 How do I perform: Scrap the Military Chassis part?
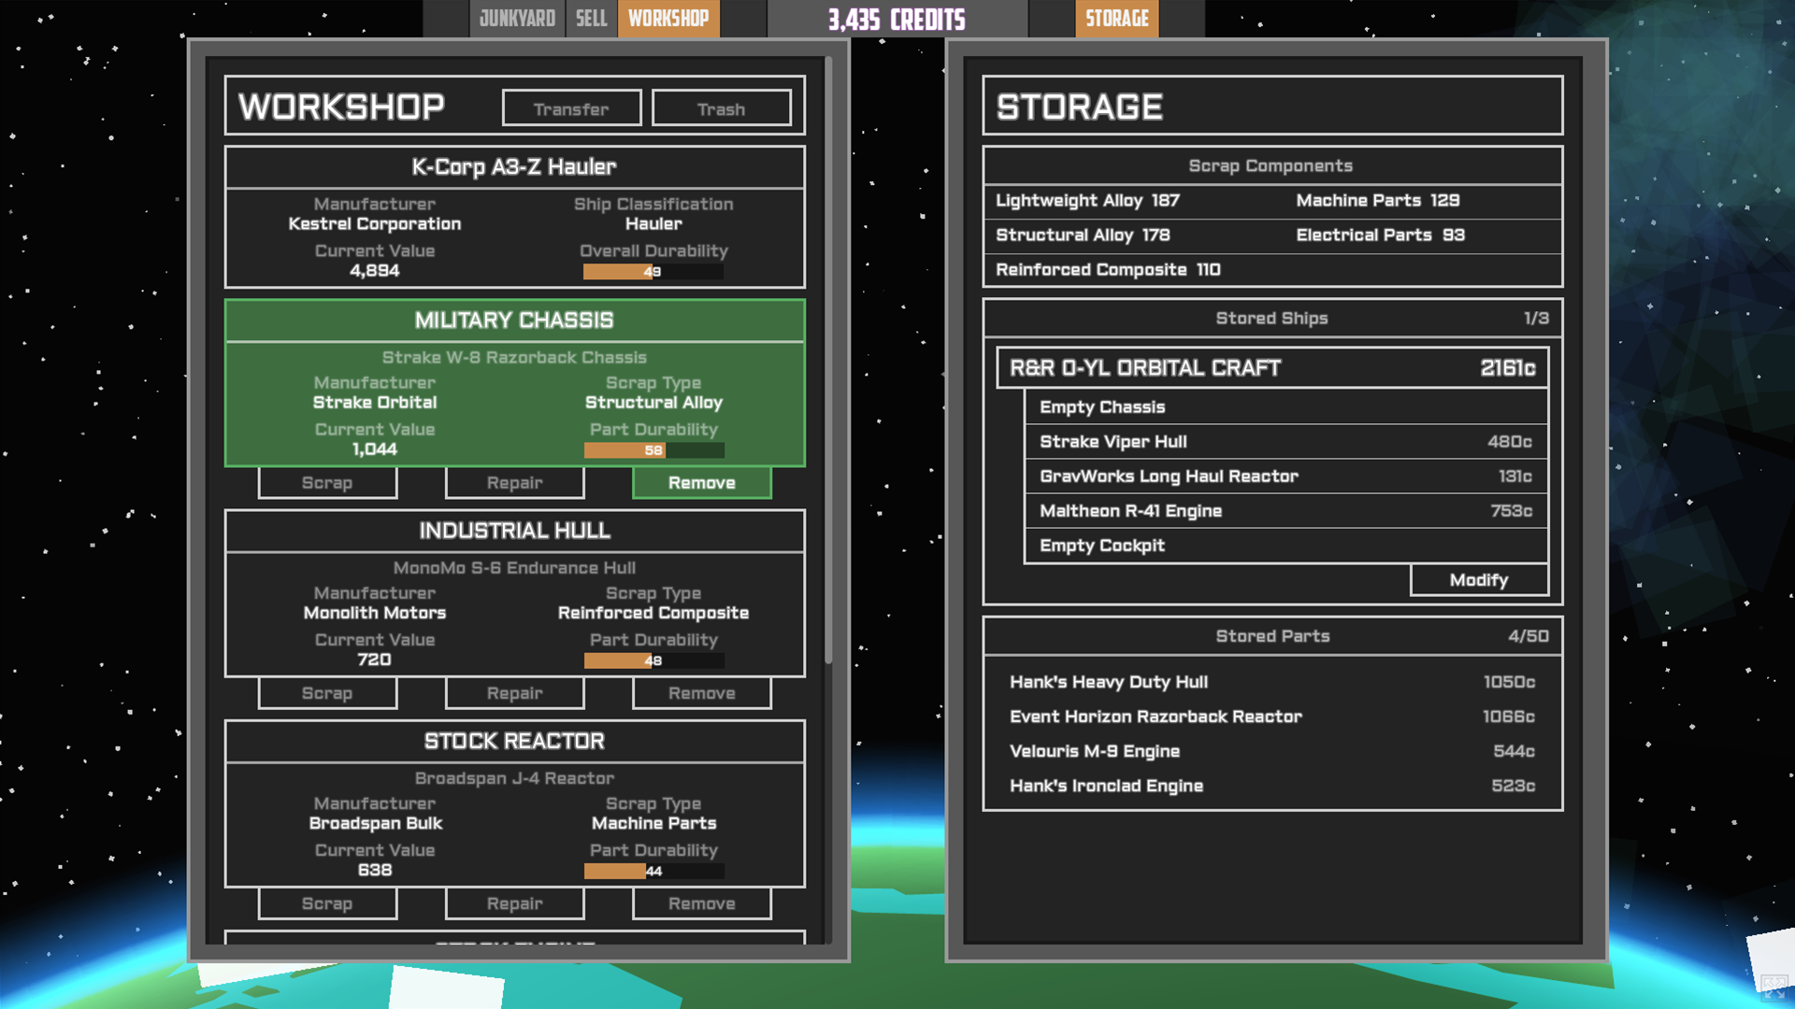click(x=327, y=483)
